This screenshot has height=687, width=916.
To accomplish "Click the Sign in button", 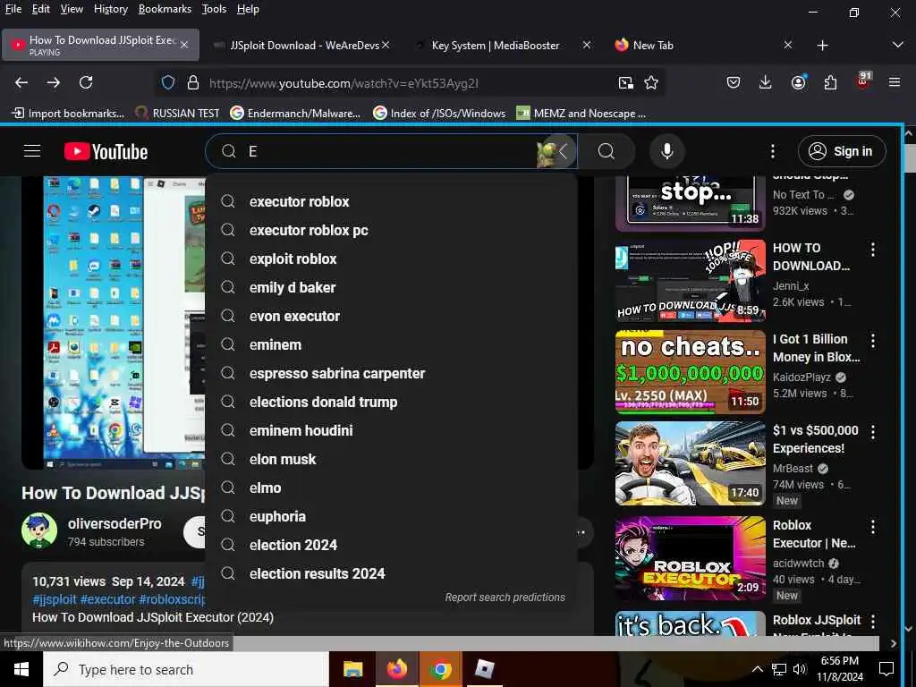I will 842,151.
